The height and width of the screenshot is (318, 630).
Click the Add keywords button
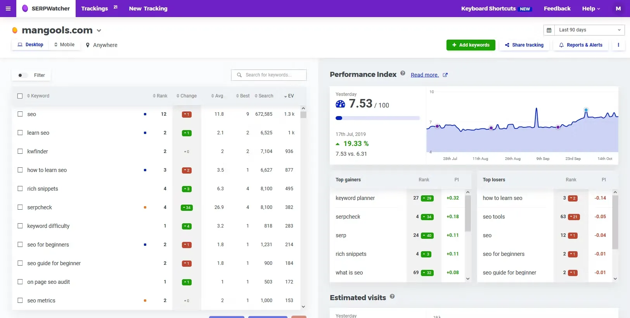[x=471, y=45]
